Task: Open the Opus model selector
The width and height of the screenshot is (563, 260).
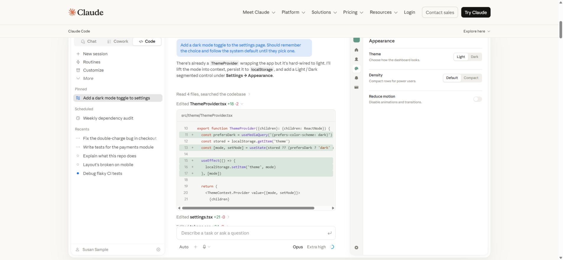Action: click(298, 247)
